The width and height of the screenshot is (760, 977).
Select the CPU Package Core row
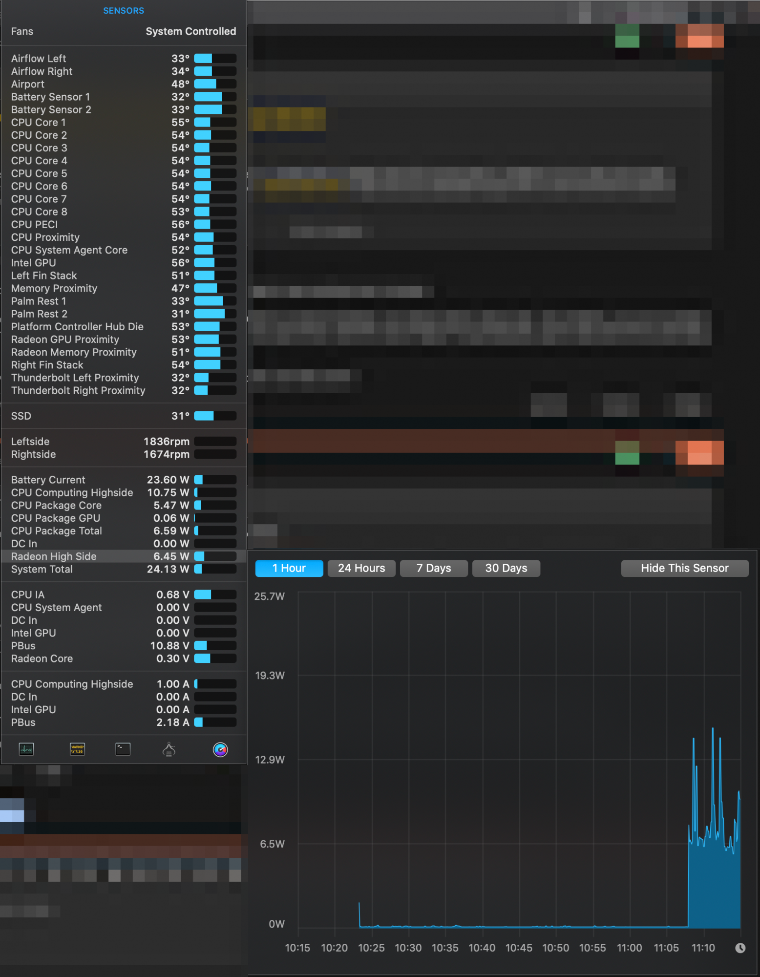[124, 505]
